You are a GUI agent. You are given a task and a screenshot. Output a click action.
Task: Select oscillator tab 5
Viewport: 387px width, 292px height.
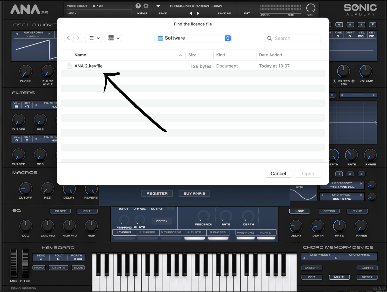350,24
